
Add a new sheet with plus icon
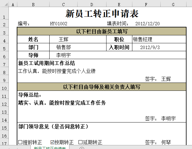click(82, 148)
